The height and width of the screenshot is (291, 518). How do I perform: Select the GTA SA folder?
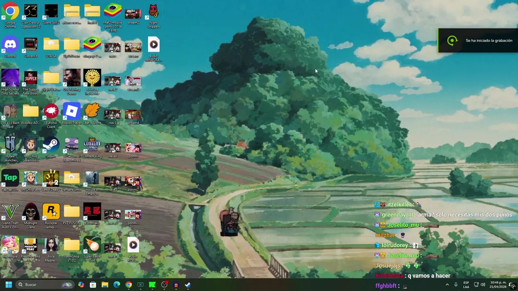tap(51, 48)
